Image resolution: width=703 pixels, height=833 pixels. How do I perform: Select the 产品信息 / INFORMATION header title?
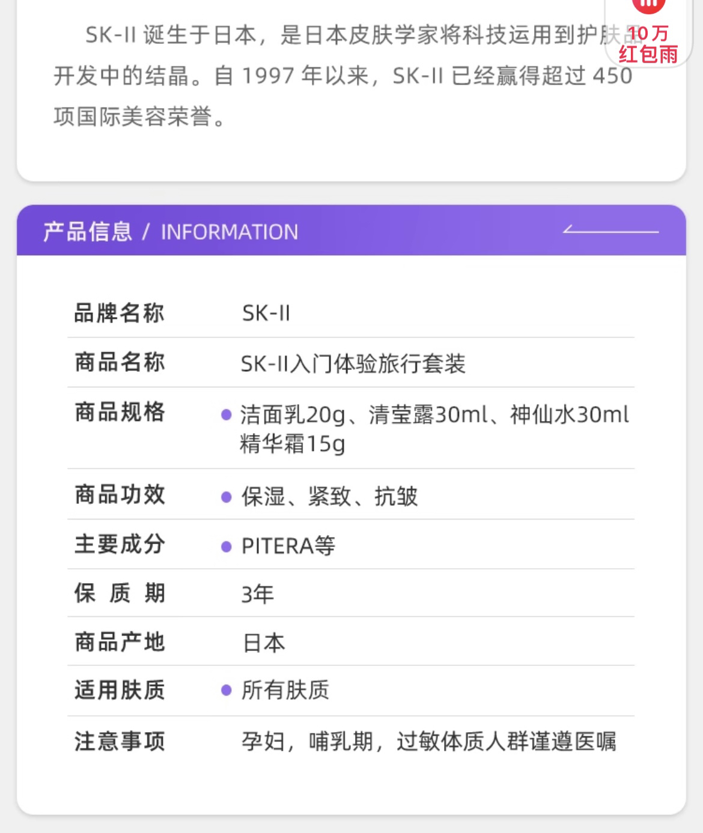(170, 232)
